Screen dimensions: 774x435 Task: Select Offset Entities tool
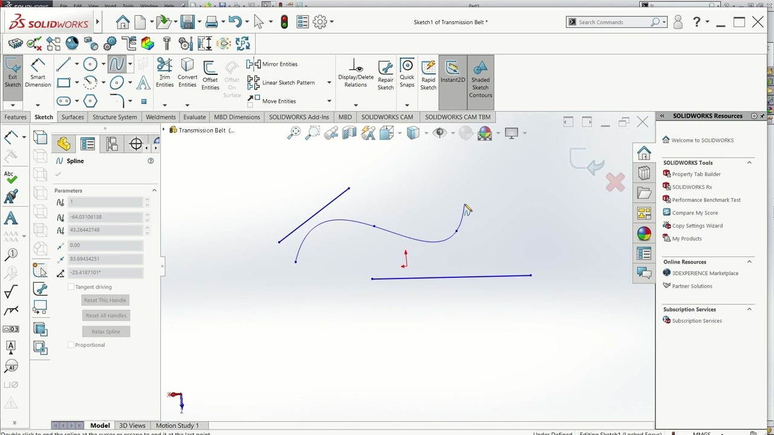[210, 76]
